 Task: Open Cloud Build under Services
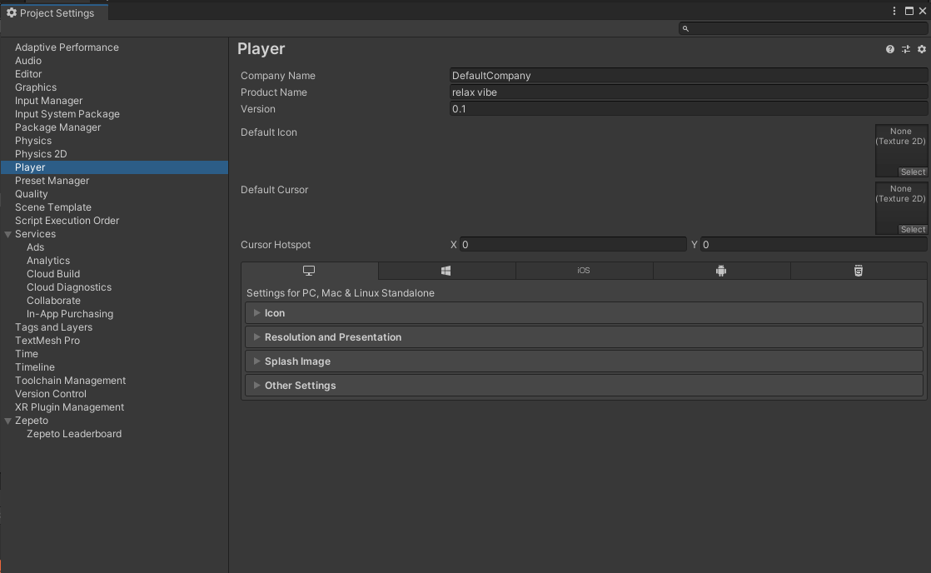tap(52, 274)
